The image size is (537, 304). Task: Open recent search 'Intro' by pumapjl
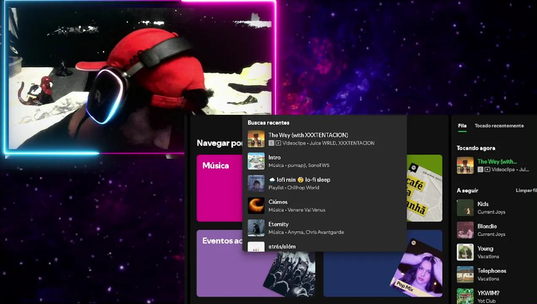click(324, 161)
